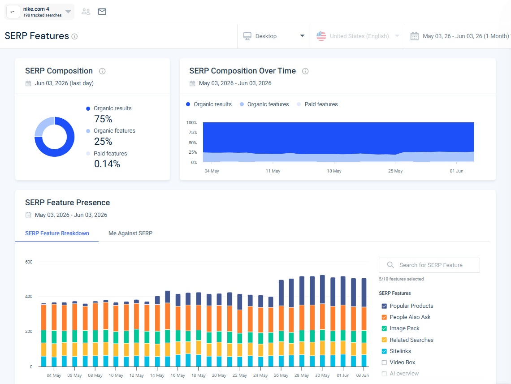The height and width of the screenshot is (384, 511).
Task: Click the 75% Organic results value
Action: pos(103,119)
